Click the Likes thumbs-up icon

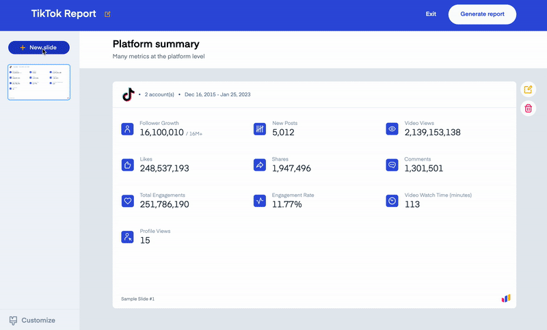click(127, 165)
